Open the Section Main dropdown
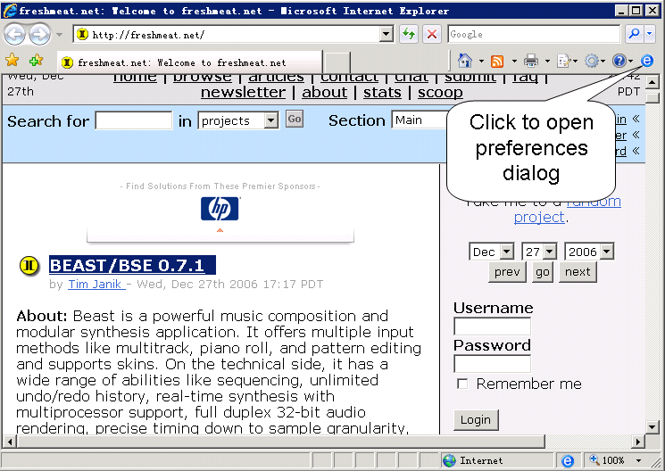Screen dimensions: 665x471 (x=420, y=120)
